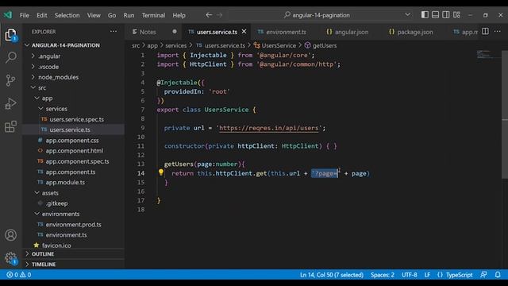Screen dimensions: 508x286
Task: Open users.service.spec.ts in explorer
Action: point(73,119)
